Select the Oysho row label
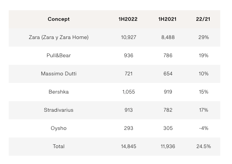The image size is (232, 164). tap(59, 128)
